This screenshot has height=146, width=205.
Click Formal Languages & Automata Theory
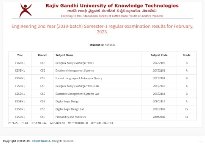point(79,78)
